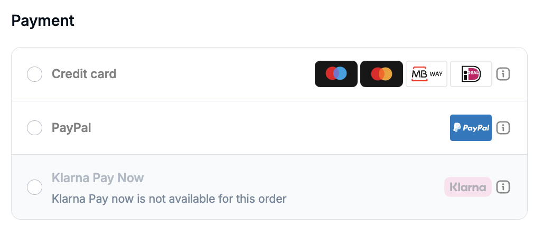Click blank space in the PayPal row

click(x=264, y=128)
